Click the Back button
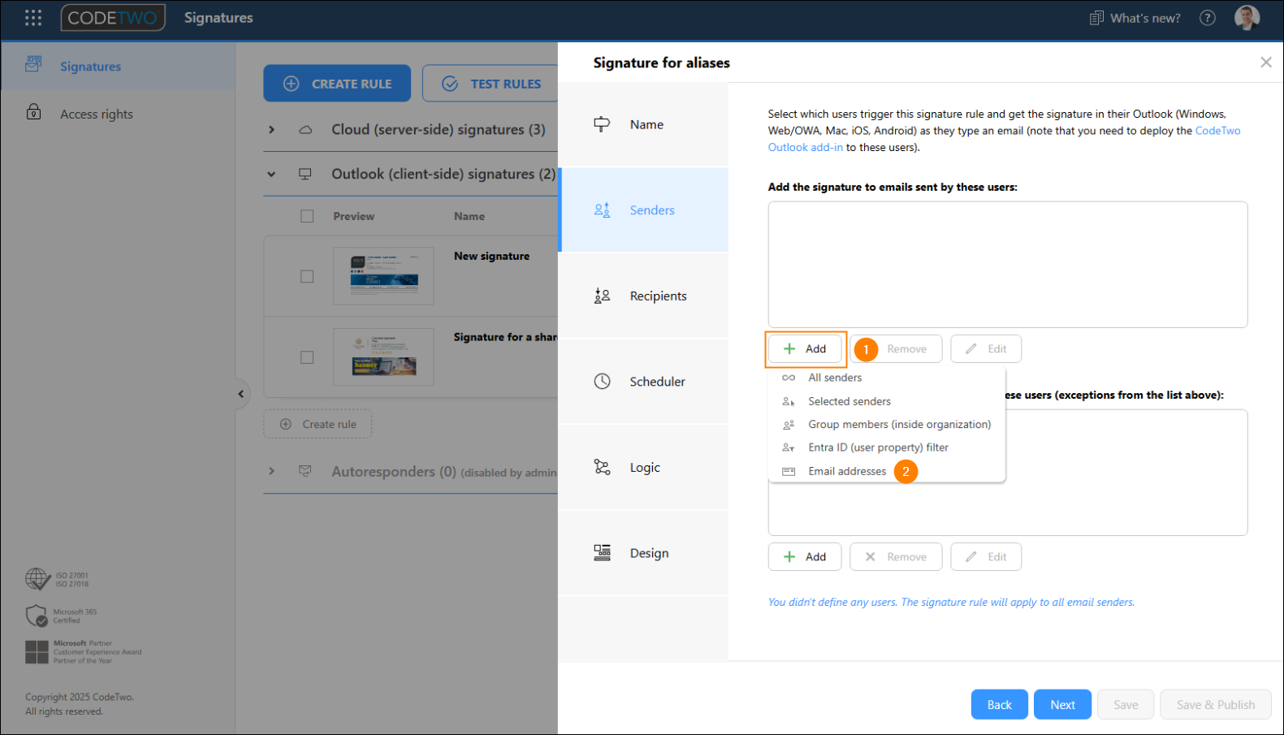This screenshot has height=735, width=1284. 1000,705
